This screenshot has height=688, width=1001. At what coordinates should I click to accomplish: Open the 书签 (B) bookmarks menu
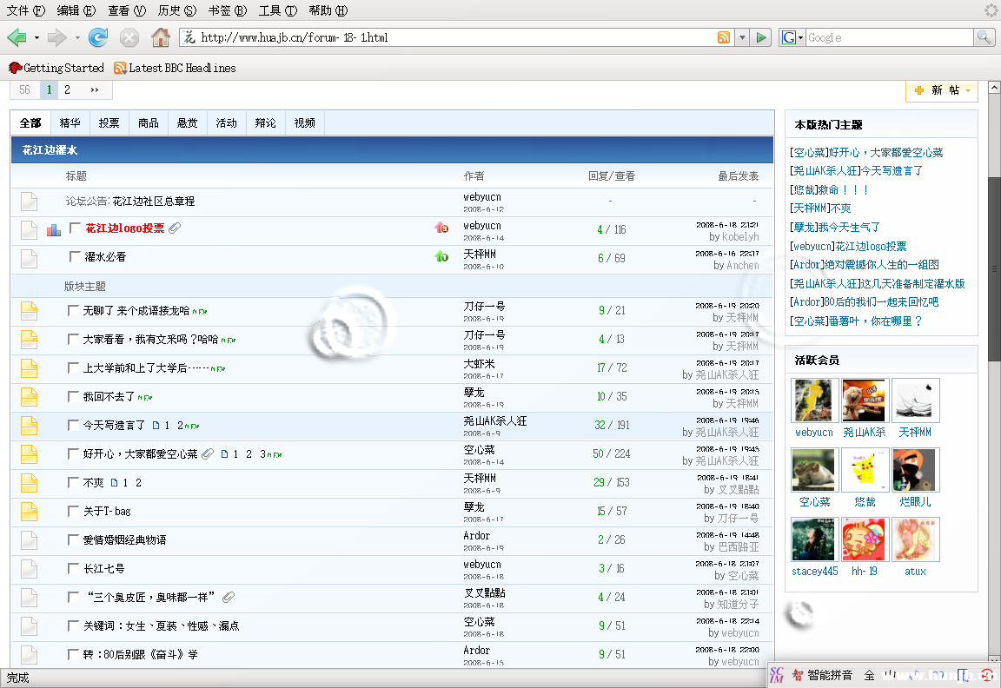pos(227,10)
